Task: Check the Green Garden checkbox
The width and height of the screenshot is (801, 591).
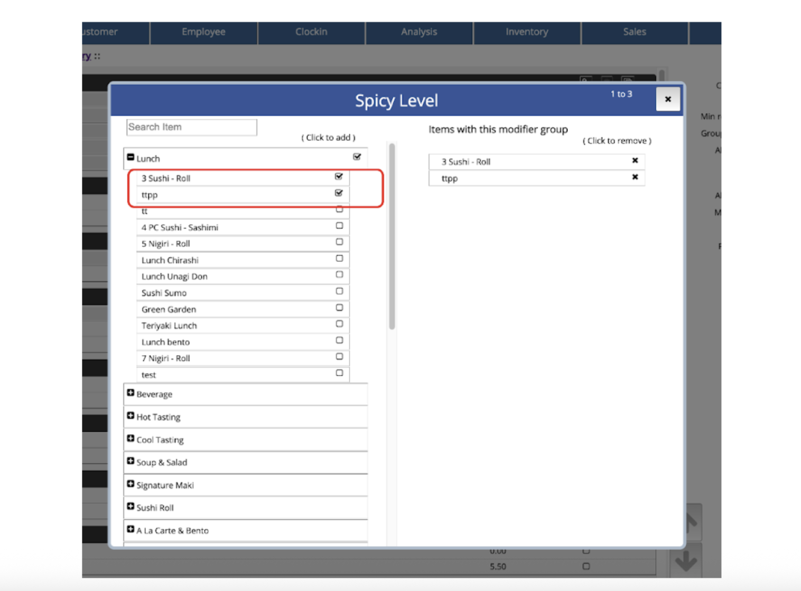Action: 339,308
